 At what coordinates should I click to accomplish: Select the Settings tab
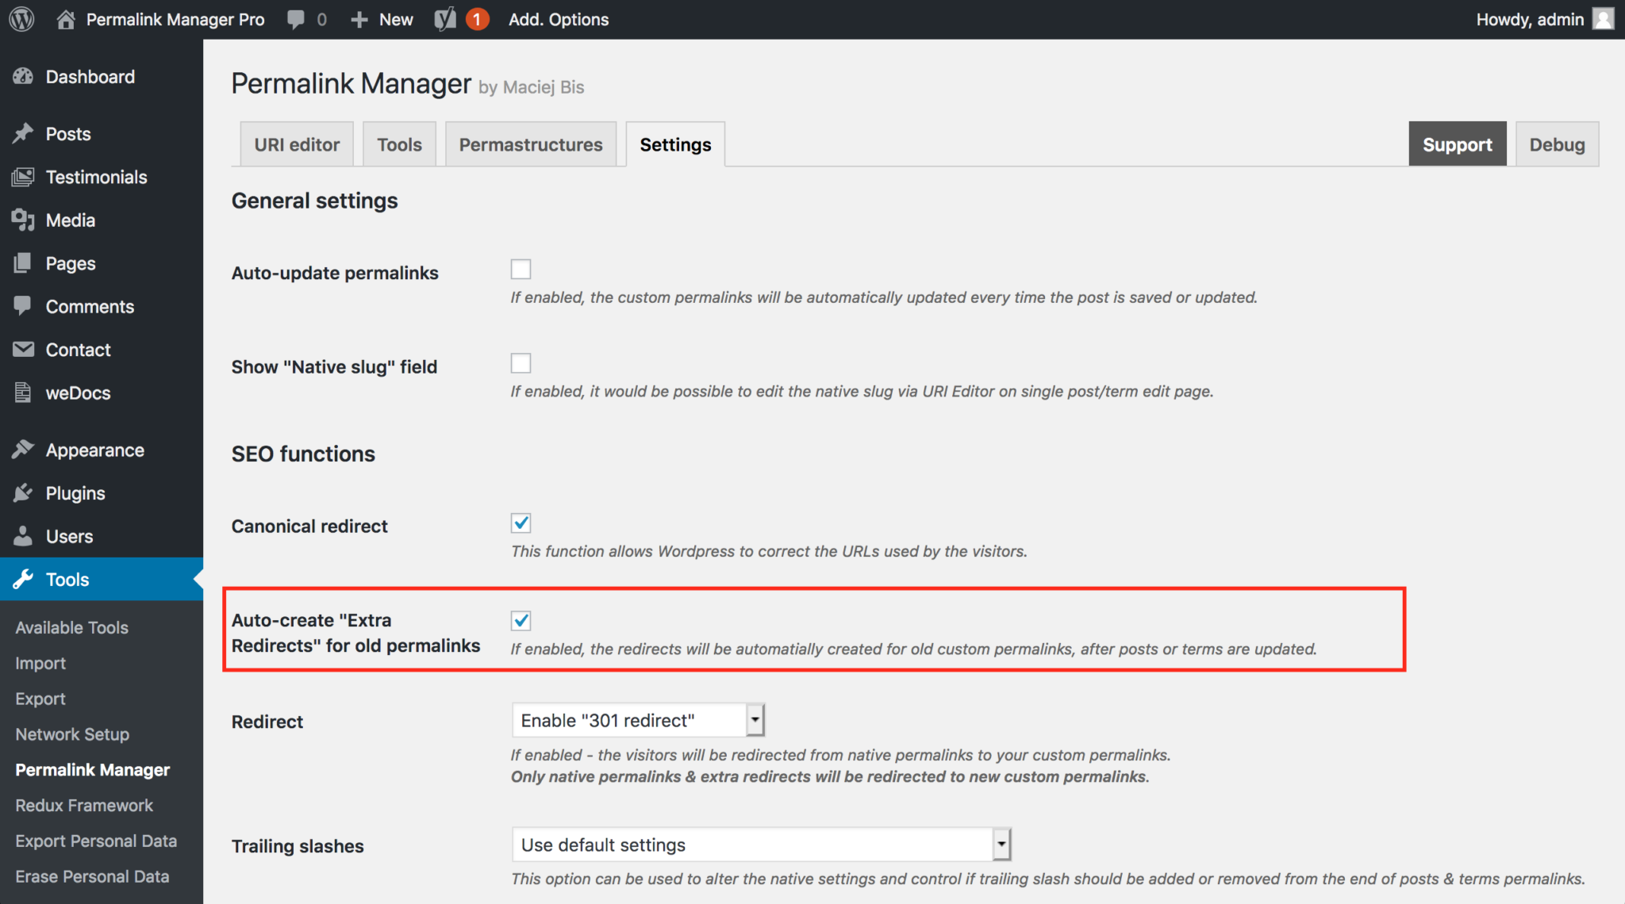point(675,144)
